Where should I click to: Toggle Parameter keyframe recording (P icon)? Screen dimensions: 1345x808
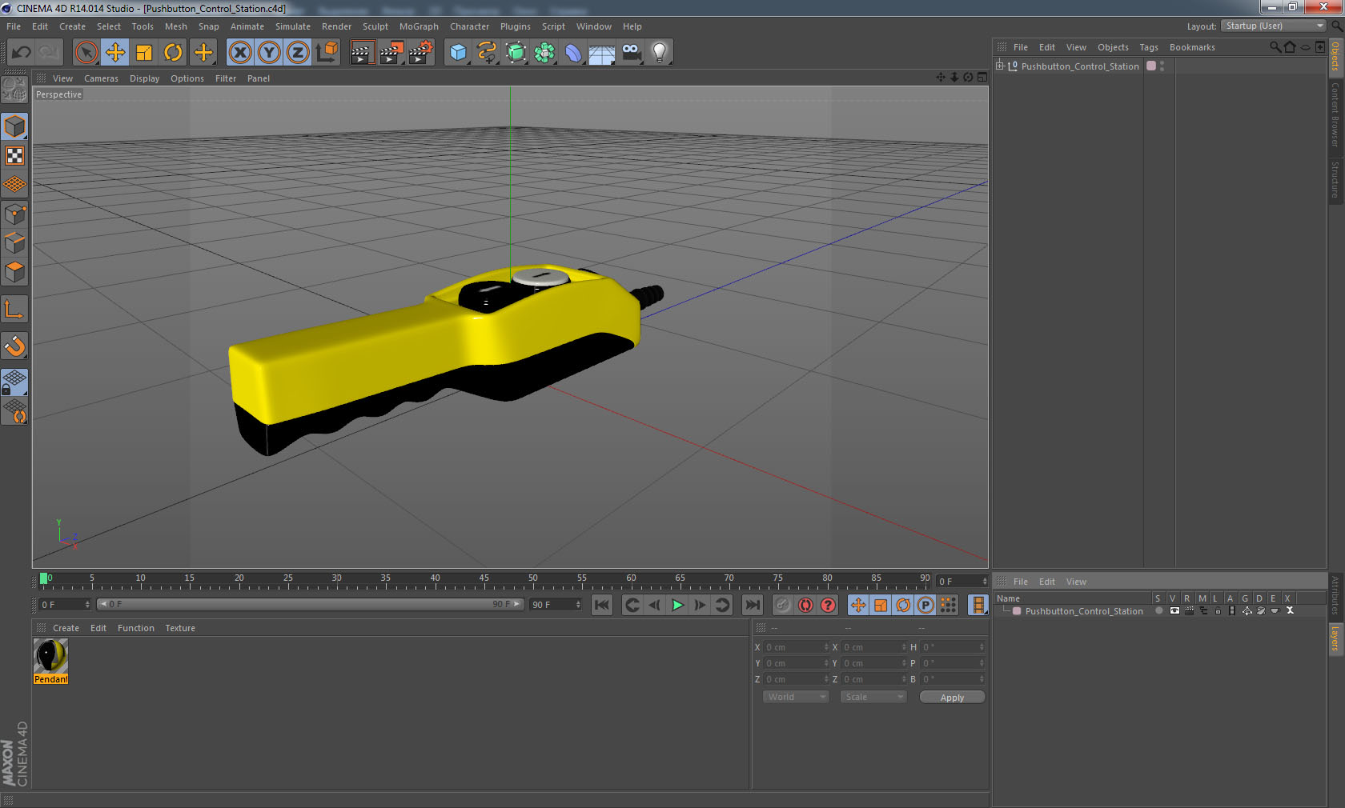pyautogui.click(x=925, y=605)
